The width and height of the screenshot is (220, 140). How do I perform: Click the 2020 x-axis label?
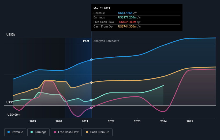59,121
